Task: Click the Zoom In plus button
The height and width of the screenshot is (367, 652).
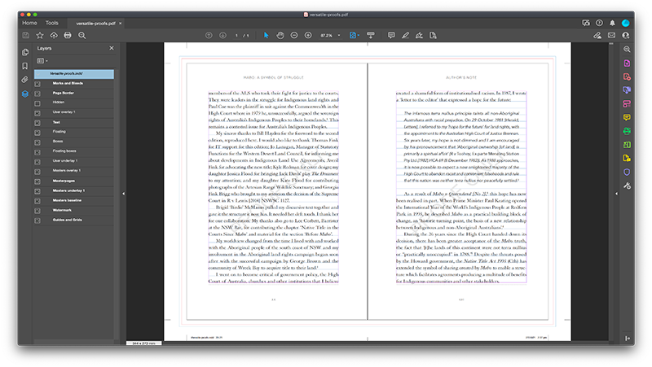Action: pyautogui.click(x=307, y=36)
